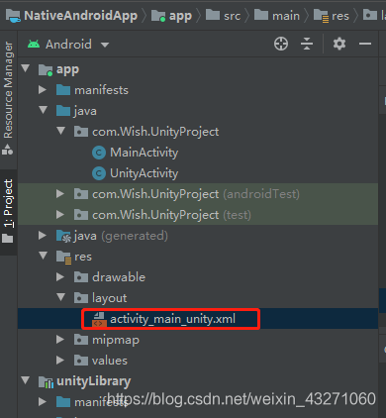386x418 pixels.
Task: Hide the Project tool window with the minus icon
Action: pos(365,44)
